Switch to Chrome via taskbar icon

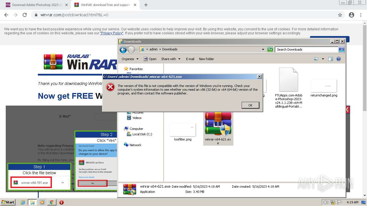tap(52, 202)
